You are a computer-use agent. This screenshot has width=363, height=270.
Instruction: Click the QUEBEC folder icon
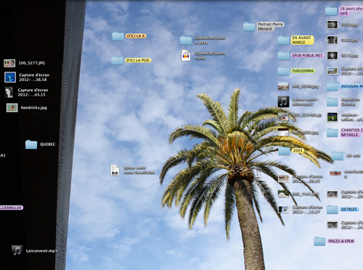(x=31, y=144)
